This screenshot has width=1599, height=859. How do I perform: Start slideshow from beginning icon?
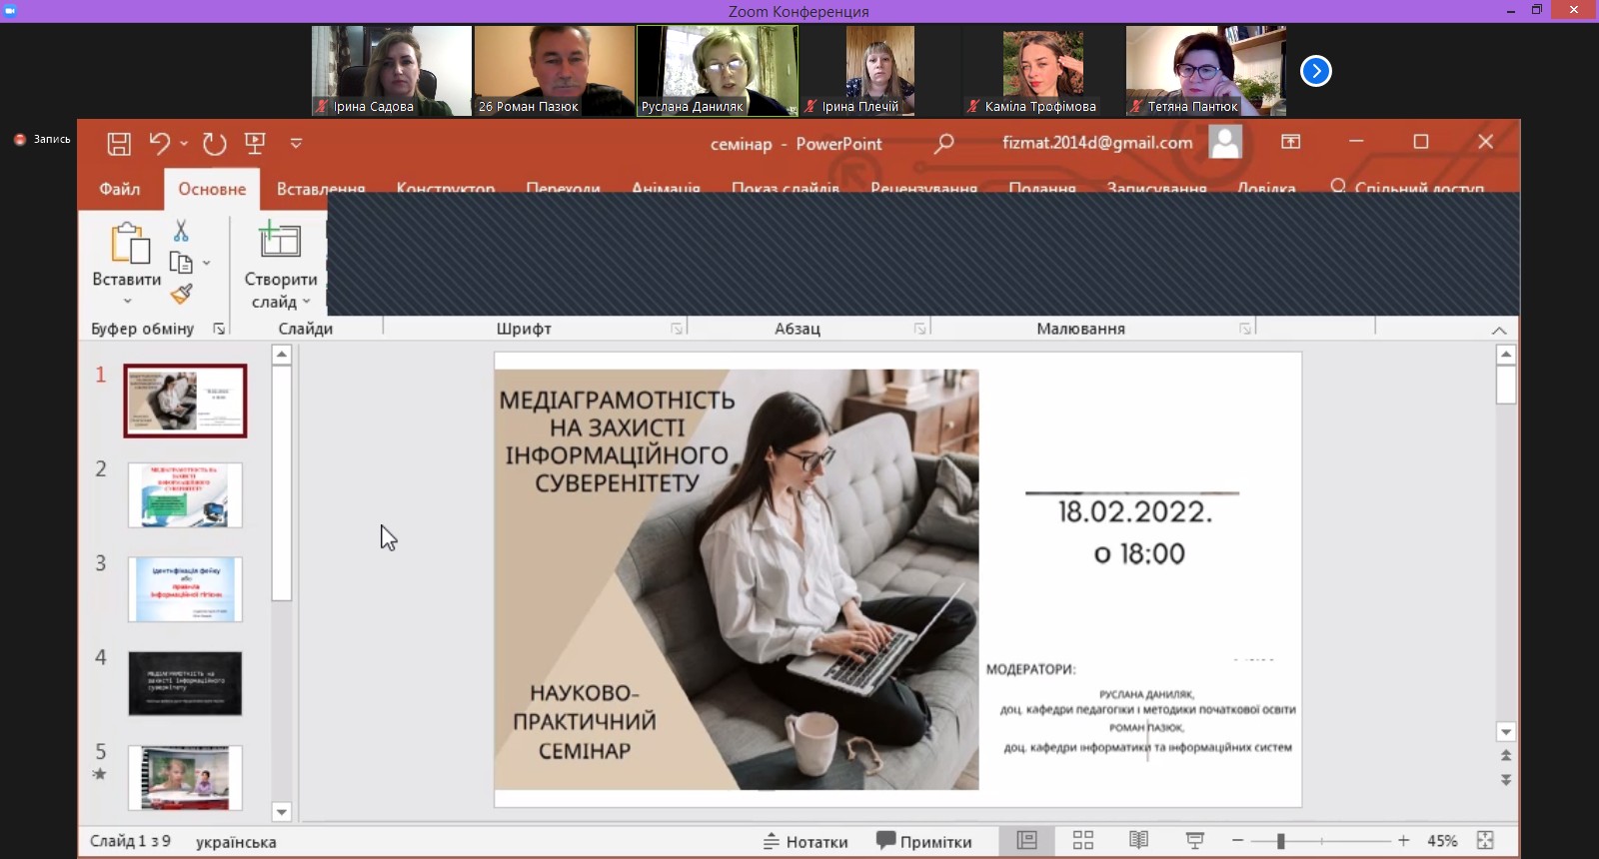pos(255,144)
